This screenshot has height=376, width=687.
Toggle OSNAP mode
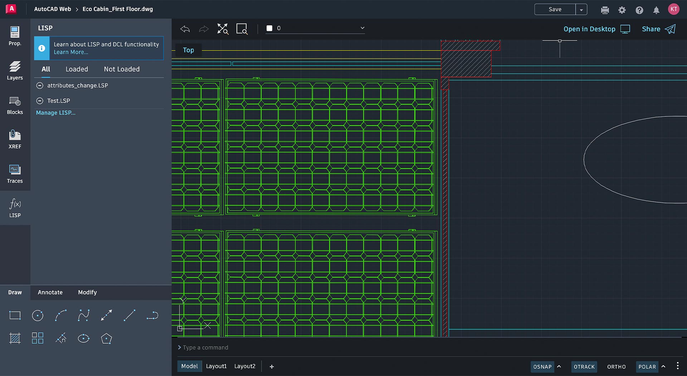point(542,367)
